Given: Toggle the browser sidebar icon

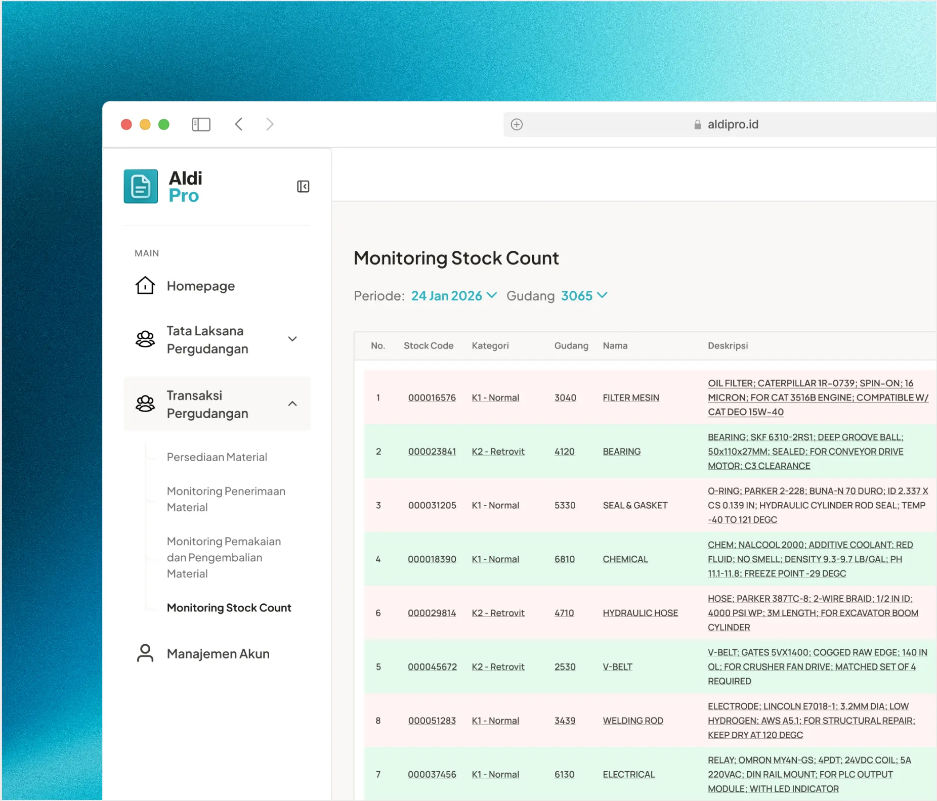Looking at the screenshot, I should click(x=201, y=124).
